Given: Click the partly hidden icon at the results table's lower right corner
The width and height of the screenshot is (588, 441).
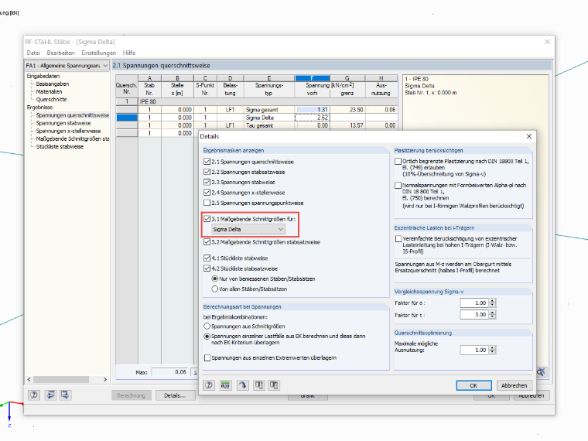Looking at the screenshot, I should [x=542, y=371].
